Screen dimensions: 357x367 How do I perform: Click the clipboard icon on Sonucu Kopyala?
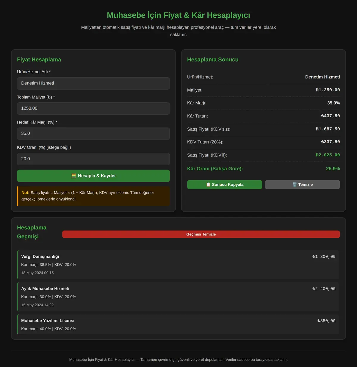pyautogui.click(x=208, y=185)
